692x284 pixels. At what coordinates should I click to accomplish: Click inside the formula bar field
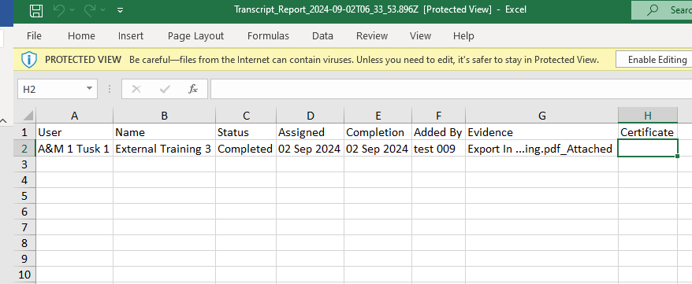click(451, 90)
